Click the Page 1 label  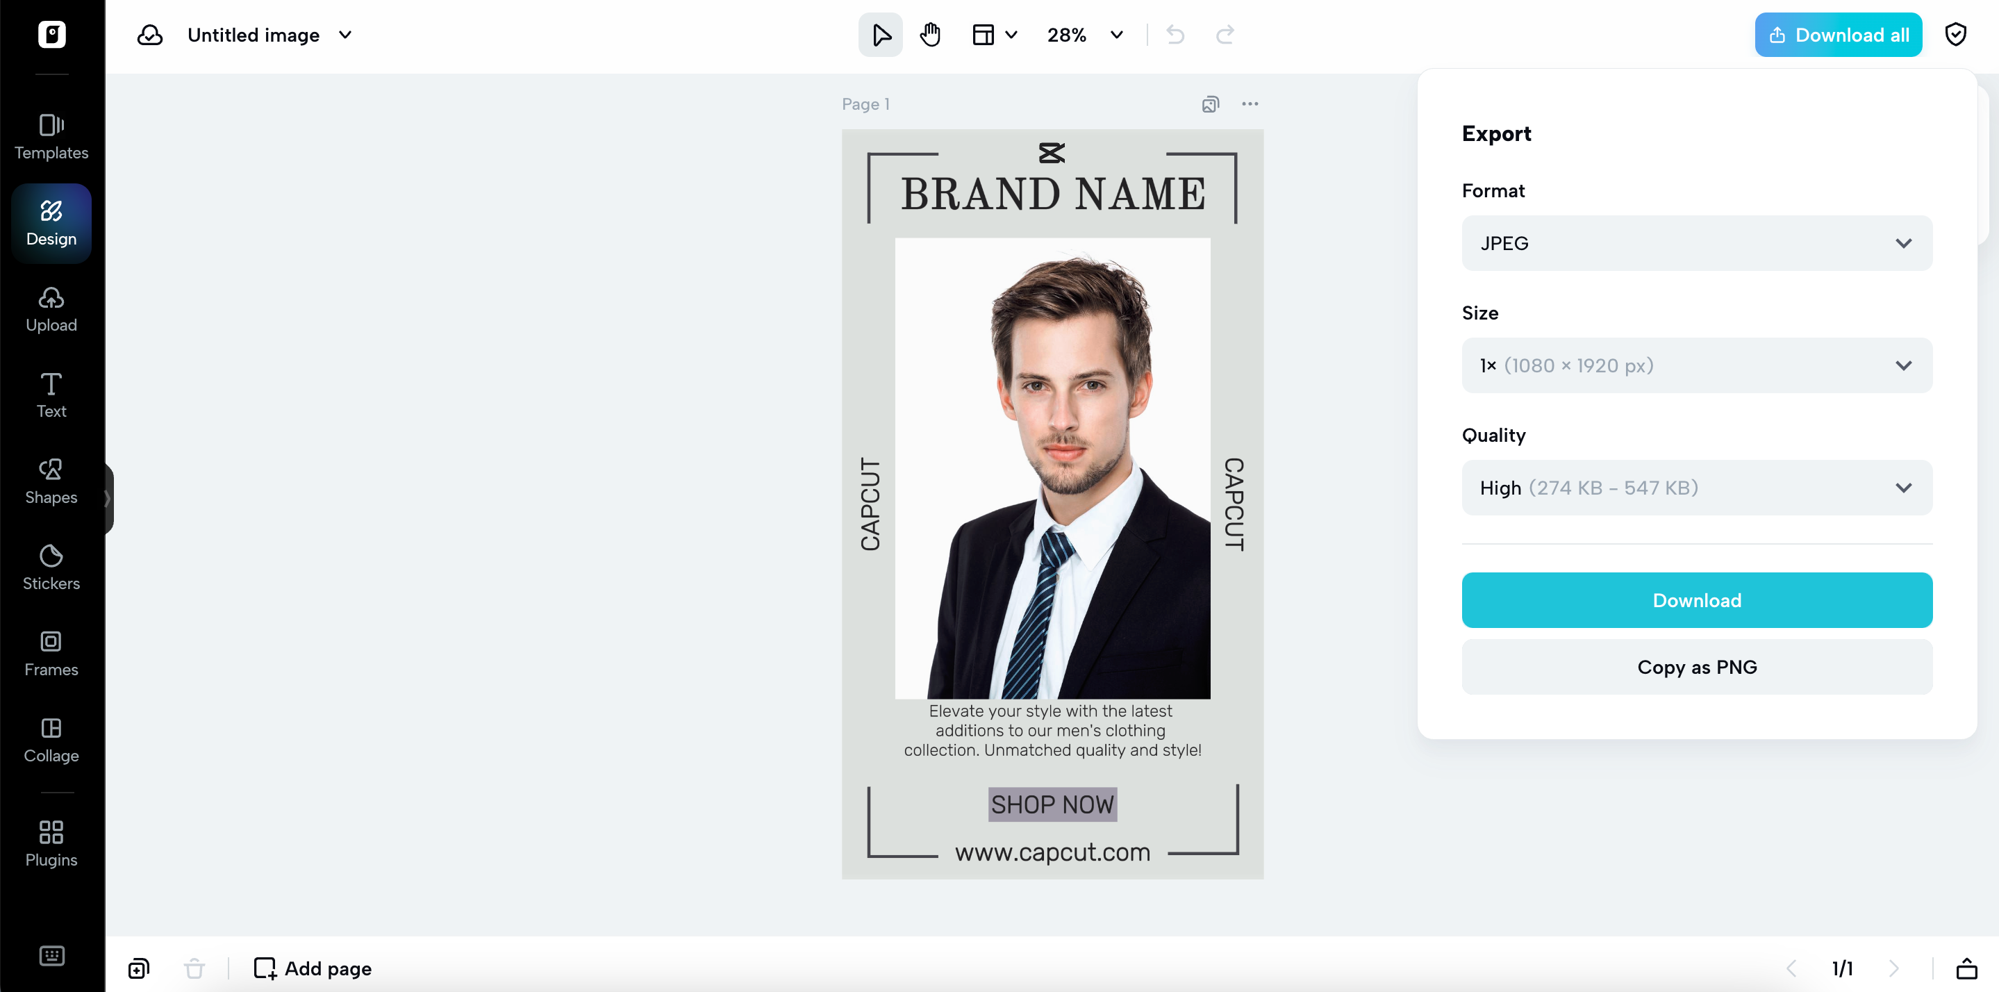pos(865,104)
